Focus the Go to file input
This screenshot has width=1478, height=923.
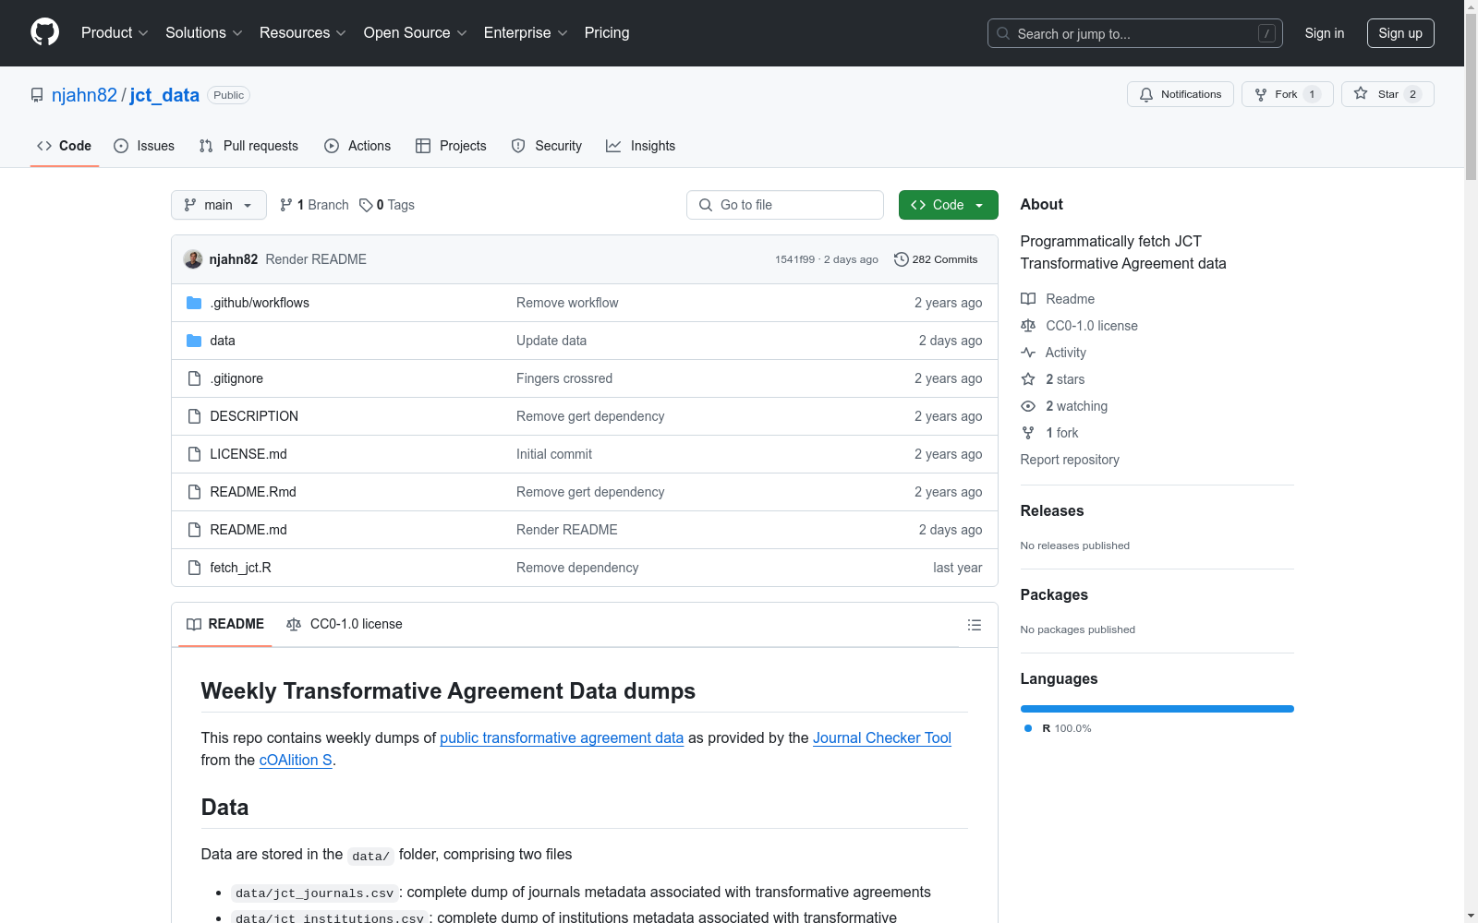[x=785, y=205]
